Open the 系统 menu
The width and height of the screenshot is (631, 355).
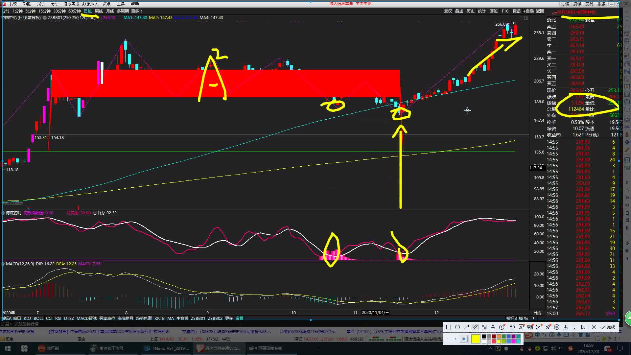[x=12, y=4]
